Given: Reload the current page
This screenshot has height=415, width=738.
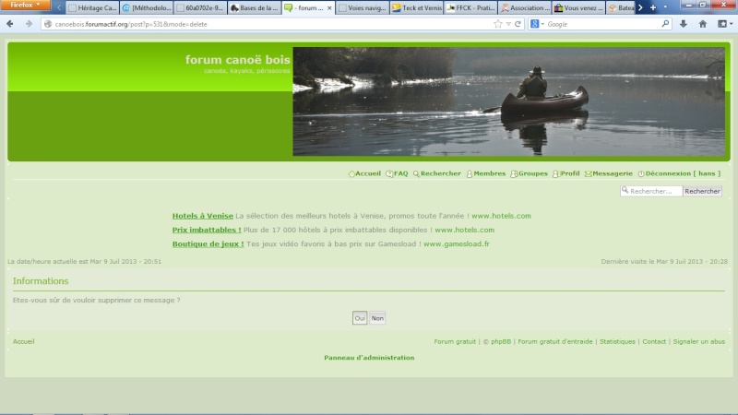Looking at the screenshot, I should (518, 24).
